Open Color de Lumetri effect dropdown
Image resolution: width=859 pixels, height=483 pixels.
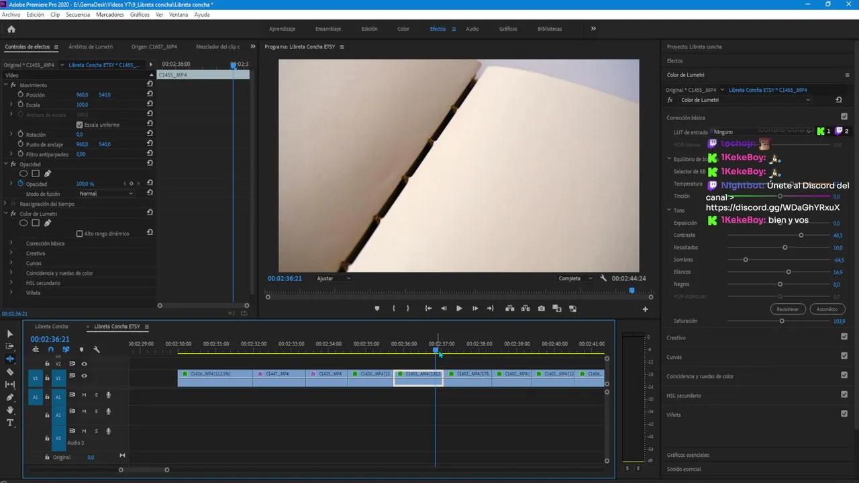pos(744,100)
